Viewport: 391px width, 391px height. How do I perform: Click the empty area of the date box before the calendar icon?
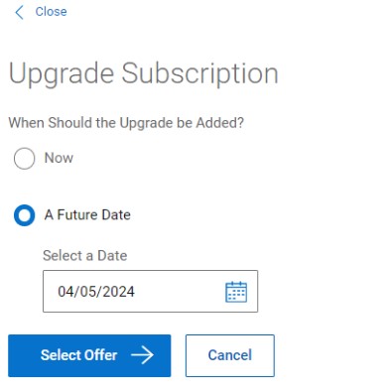181,292
